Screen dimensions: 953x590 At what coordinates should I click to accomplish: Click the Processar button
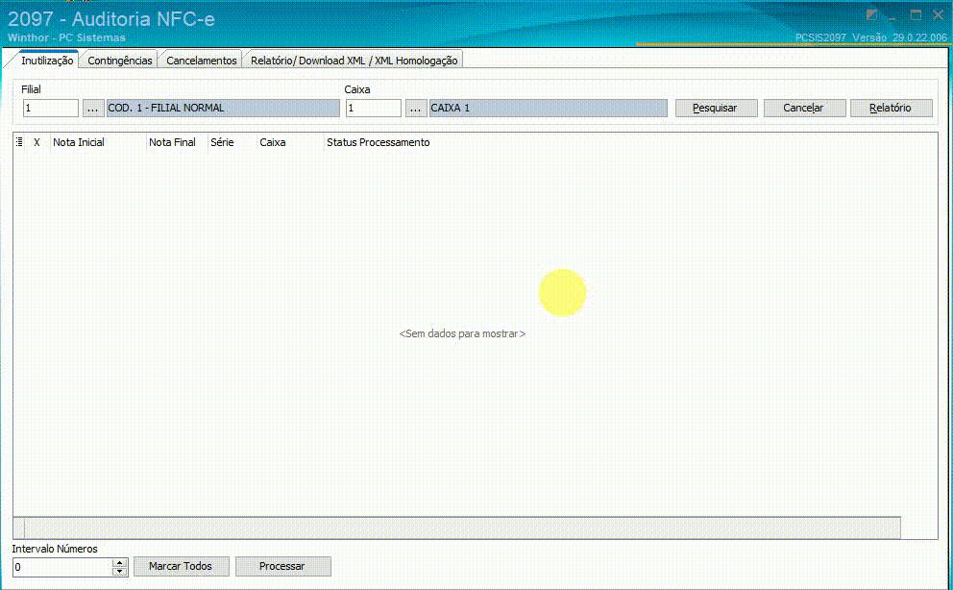pos(283,566)
